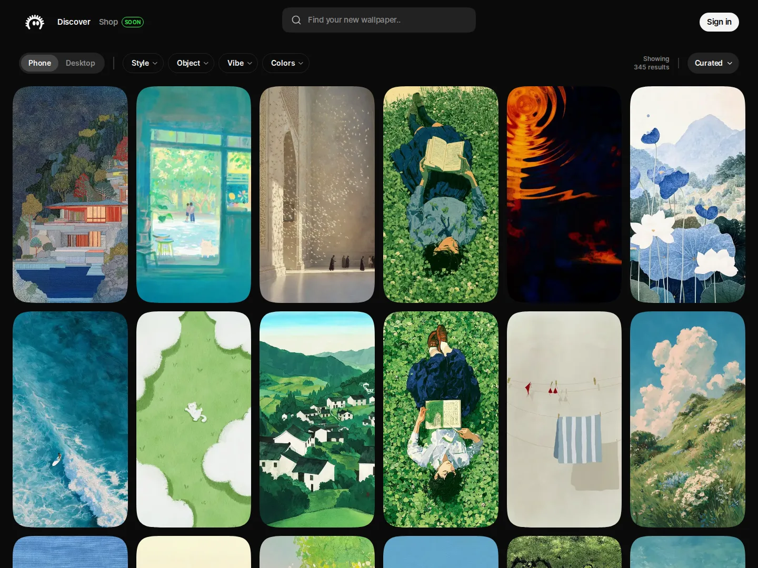Click the Showing 345 results text

pos(652,63)
